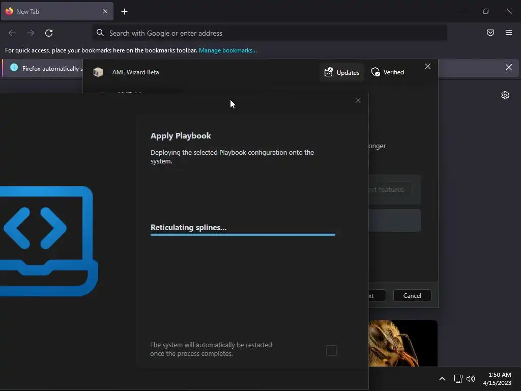This screenshot has height=391, width=521.
Task: Go forward in Firefox history
Action: [x=31, y=33]
